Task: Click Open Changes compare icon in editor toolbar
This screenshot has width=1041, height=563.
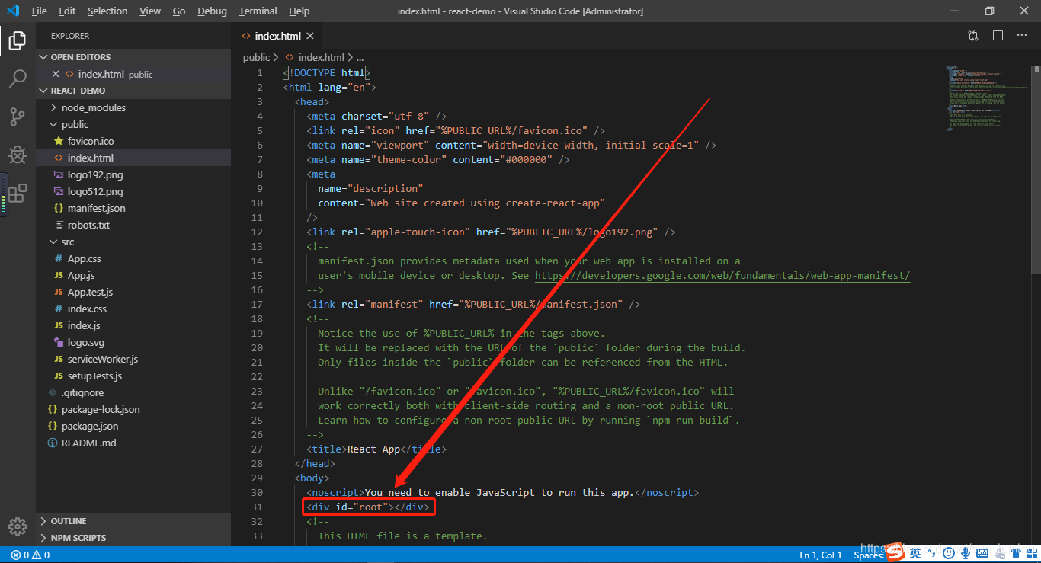Action: click(x=973, y=36)
